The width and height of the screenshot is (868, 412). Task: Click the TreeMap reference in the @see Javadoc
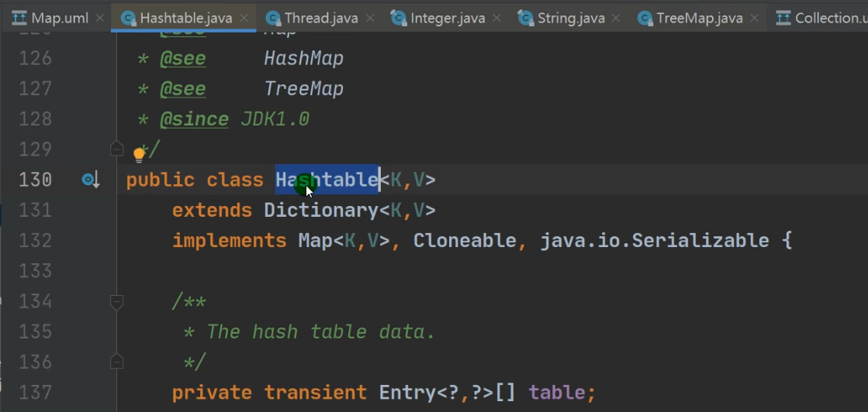pos(303,89)
